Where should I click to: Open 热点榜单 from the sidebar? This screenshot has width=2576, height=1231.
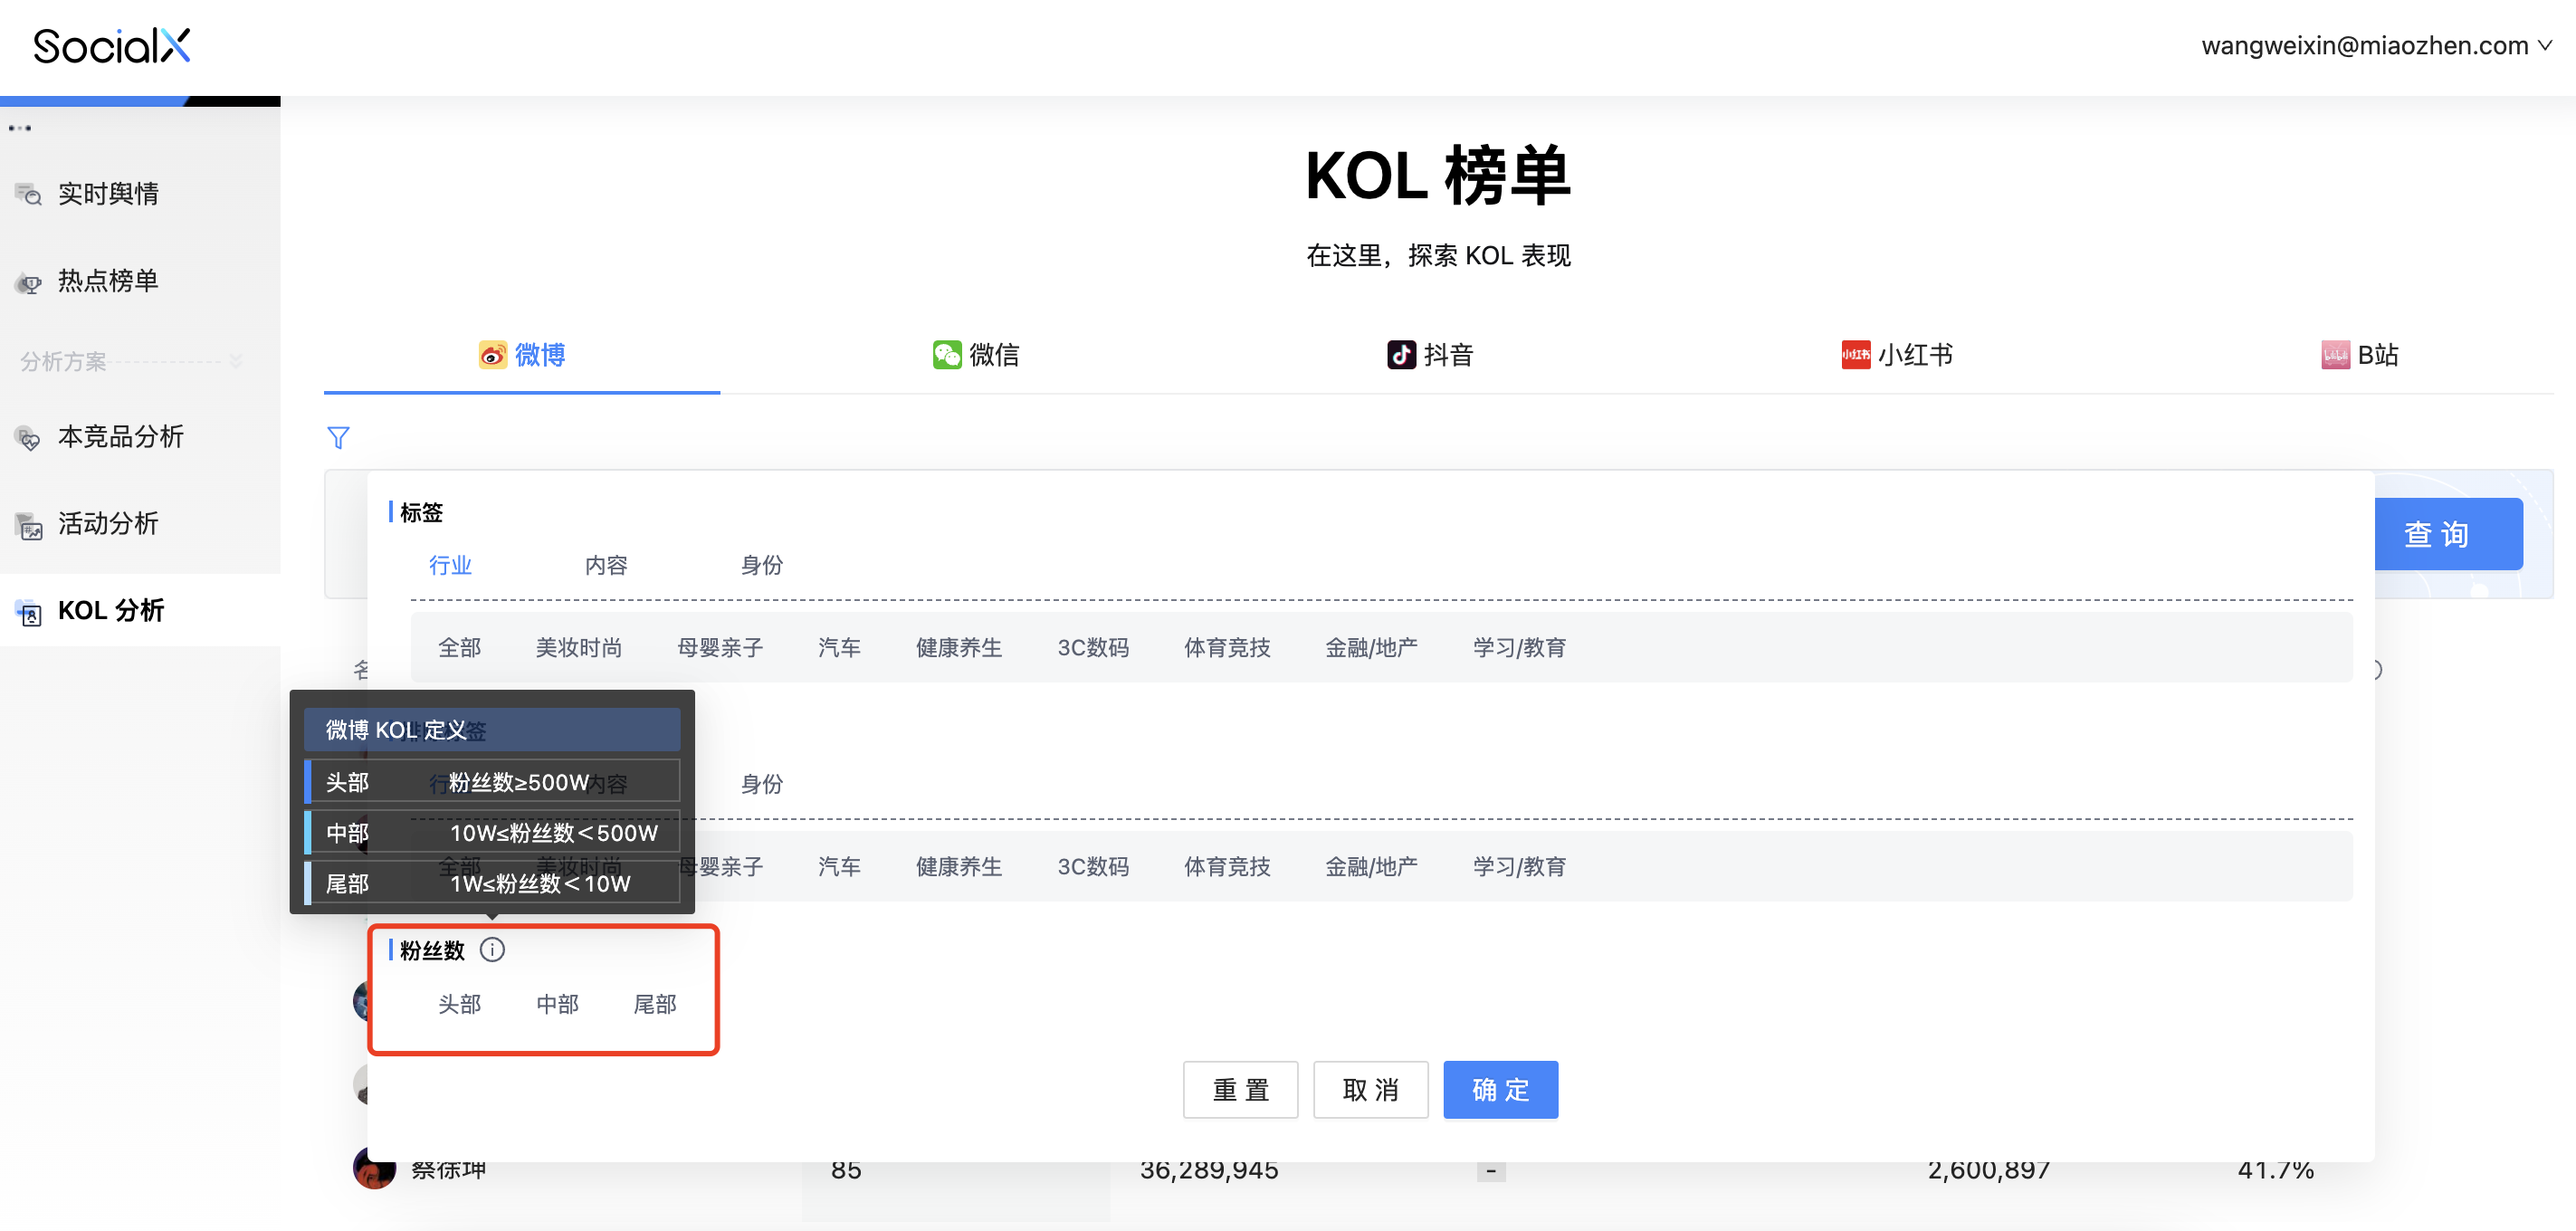pyautogui.click(x=108, y=281)
